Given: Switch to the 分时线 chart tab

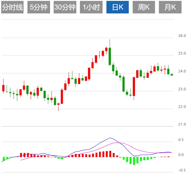Looking at the screenshot, I should [12, 7].
